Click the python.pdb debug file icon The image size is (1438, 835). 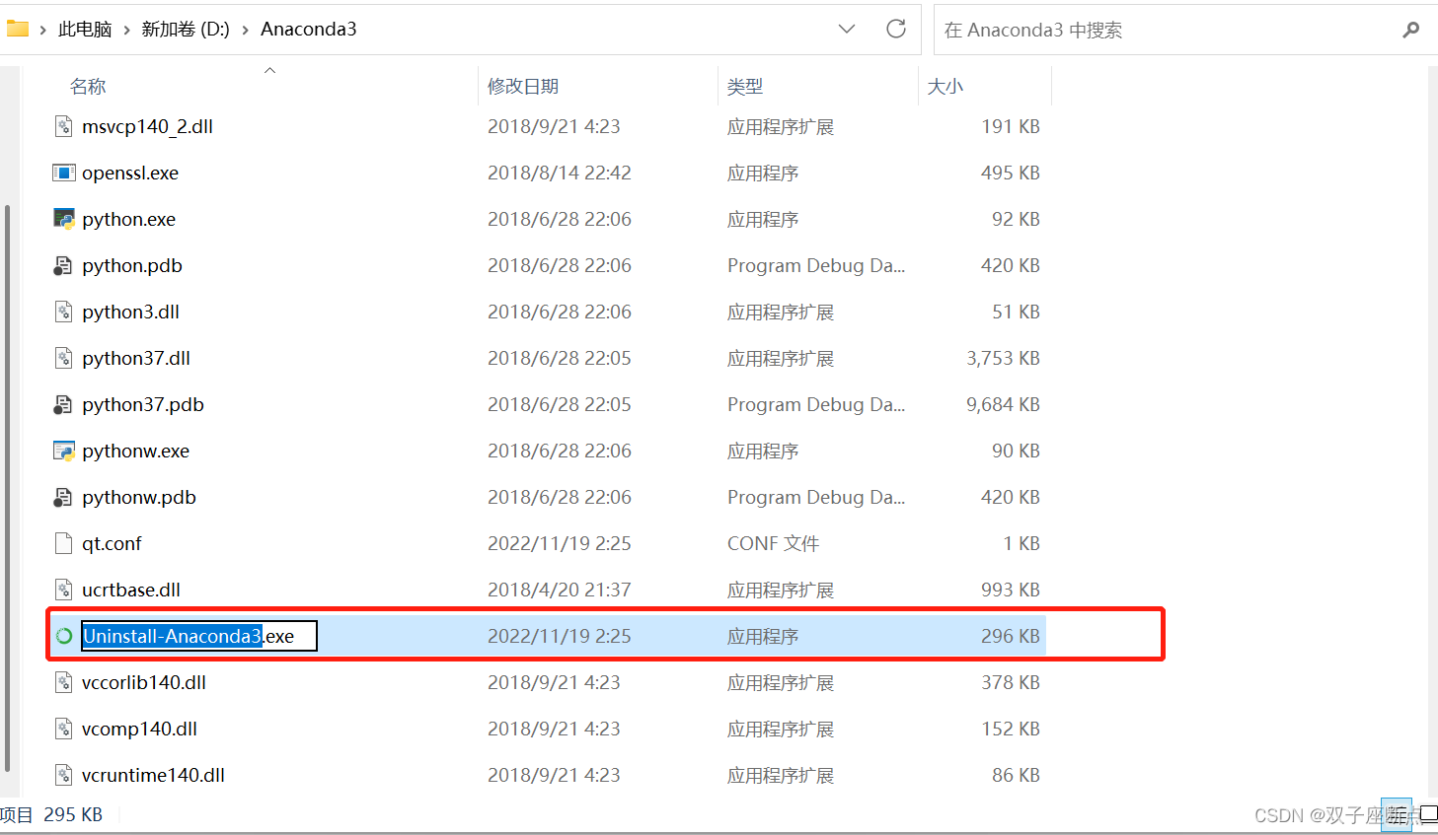coord(62,265)
